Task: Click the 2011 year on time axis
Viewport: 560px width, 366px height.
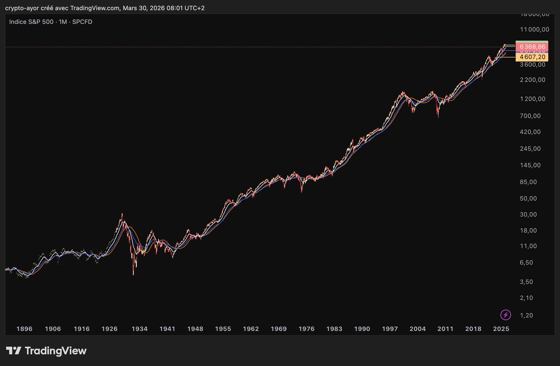Action: (x=446, y=329)
